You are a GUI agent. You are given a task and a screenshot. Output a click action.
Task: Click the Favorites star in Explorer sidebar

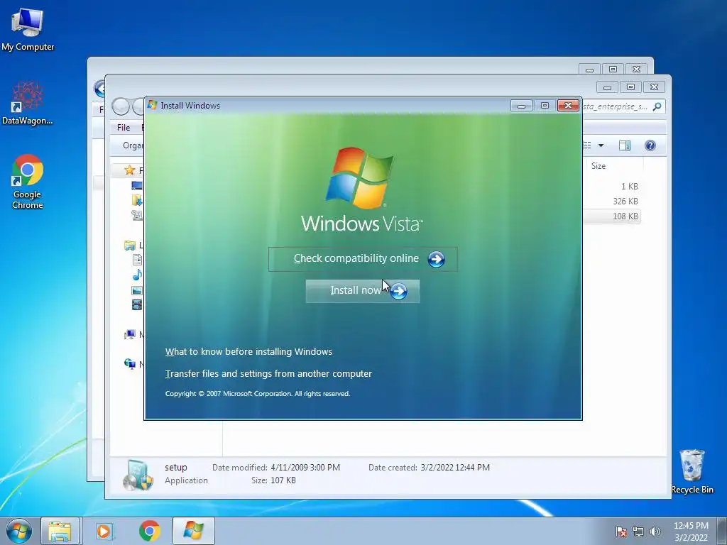[130, 170]
